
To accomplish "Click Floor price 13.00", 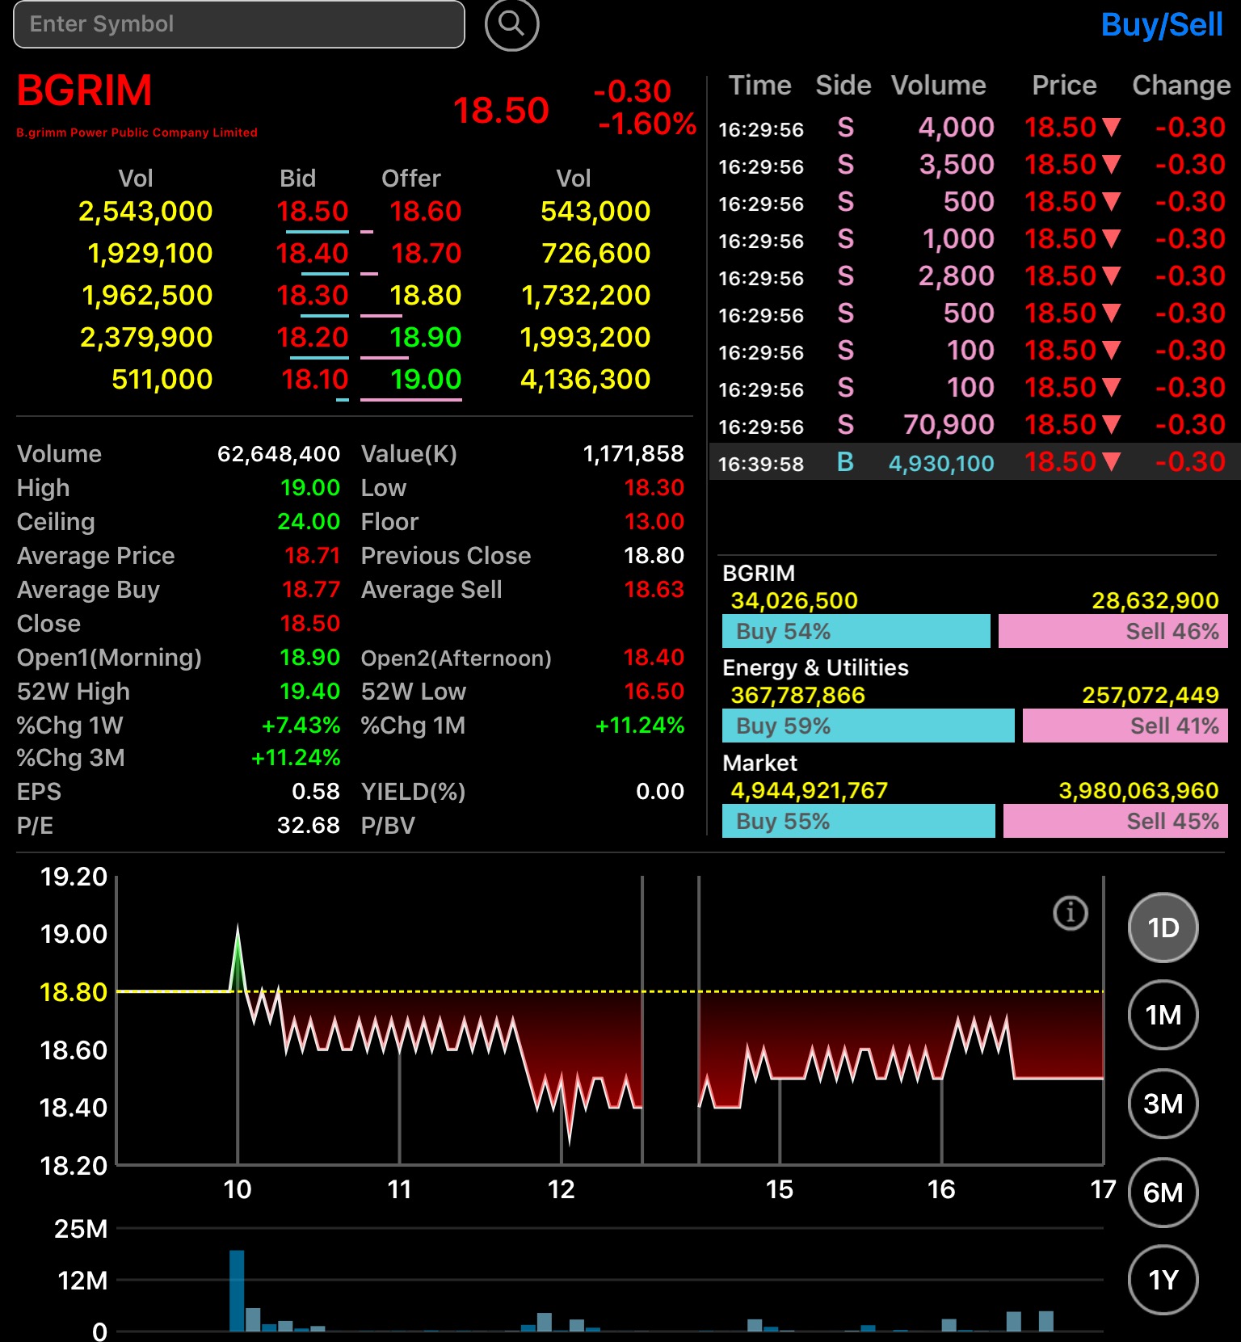I will (654, 522).
